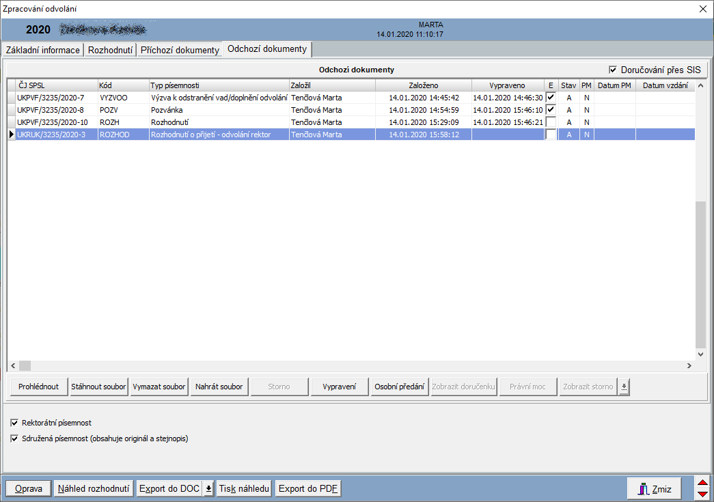The height and width of the screenshot is (502, 714).
Task: Click the small download arrow after Zobrazit storno
Action: click(x=624, y=387)
